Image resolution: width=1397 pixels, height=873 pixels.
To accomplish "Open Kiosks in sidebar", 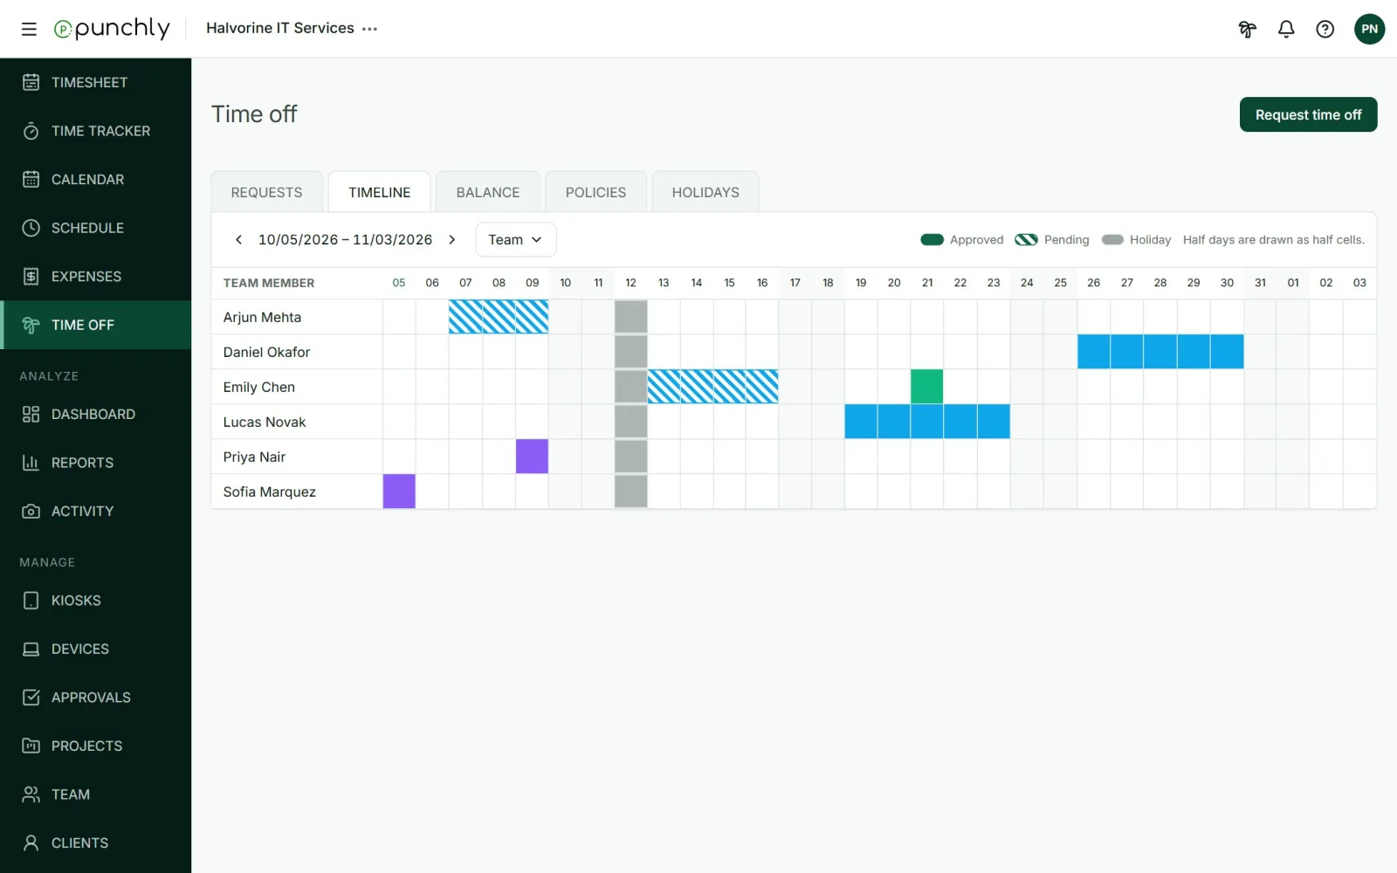I will [96, 601].
